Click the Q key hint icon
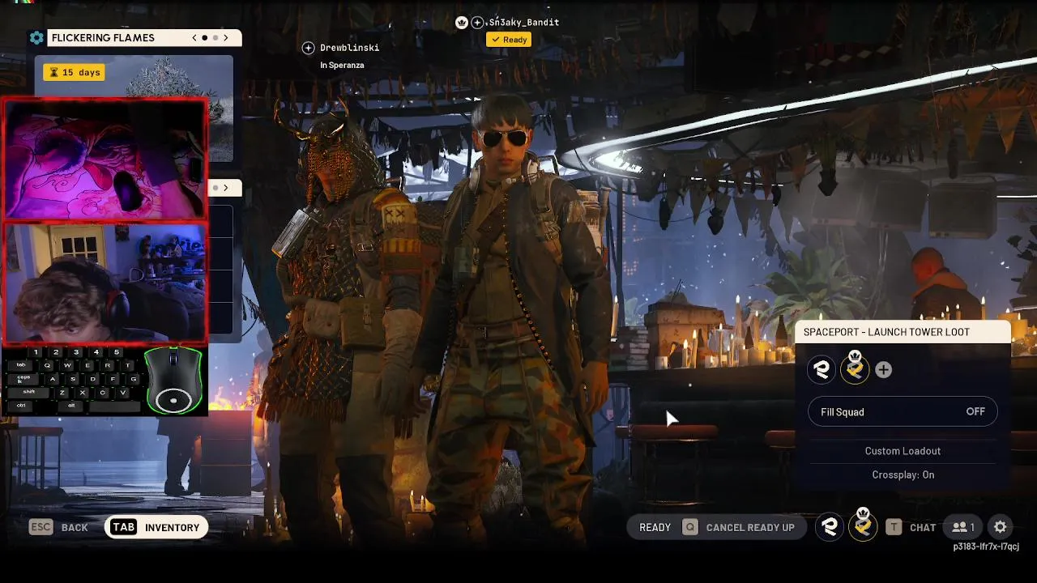 tap(690, 527)
